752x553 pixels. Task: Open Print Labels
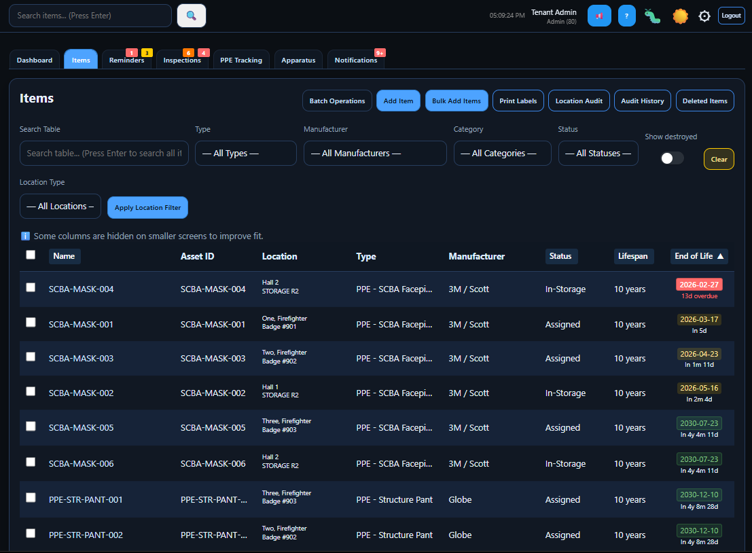click(x=518, y=100)
